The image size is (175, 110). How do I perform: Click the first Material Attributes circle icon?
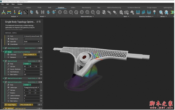[60, 12]
